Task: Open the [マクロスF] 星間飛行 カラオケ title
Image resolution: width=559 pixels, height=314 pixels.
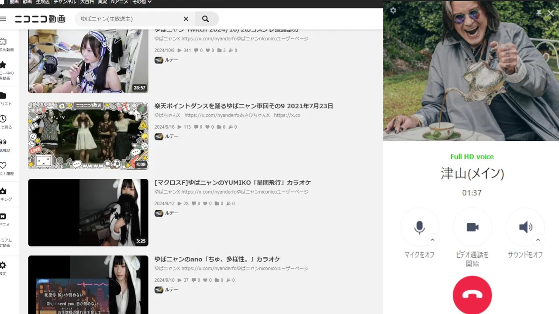Action: tap(232, 183)
